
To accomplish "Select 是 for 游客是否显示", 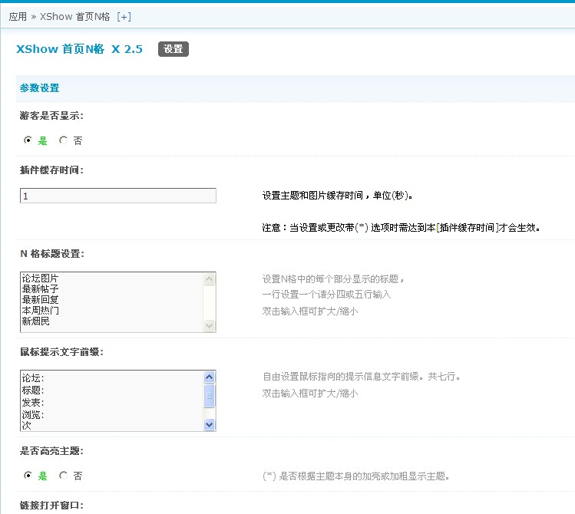I will pyautogui.click(x=28, y=140).
